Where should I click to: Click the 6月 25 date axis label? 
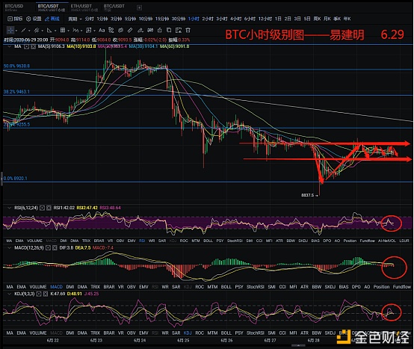pyautogui.click(x=183, y=341)
